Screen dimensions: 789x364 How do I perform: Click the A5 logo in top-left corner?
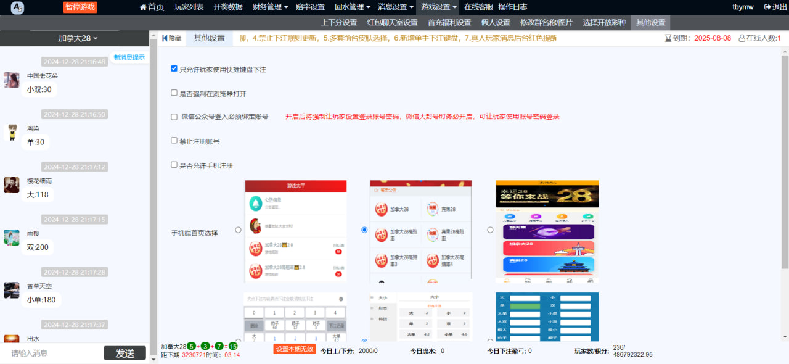click(x=20, y=7)
